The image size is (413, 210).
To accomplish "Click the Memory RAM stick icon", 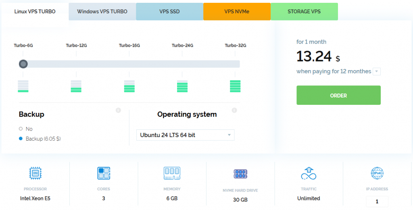I will 172,173.
